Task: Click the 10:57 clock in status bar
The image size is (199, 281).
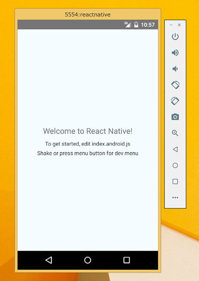Action: pyautogui.click(x=147, y=24)
